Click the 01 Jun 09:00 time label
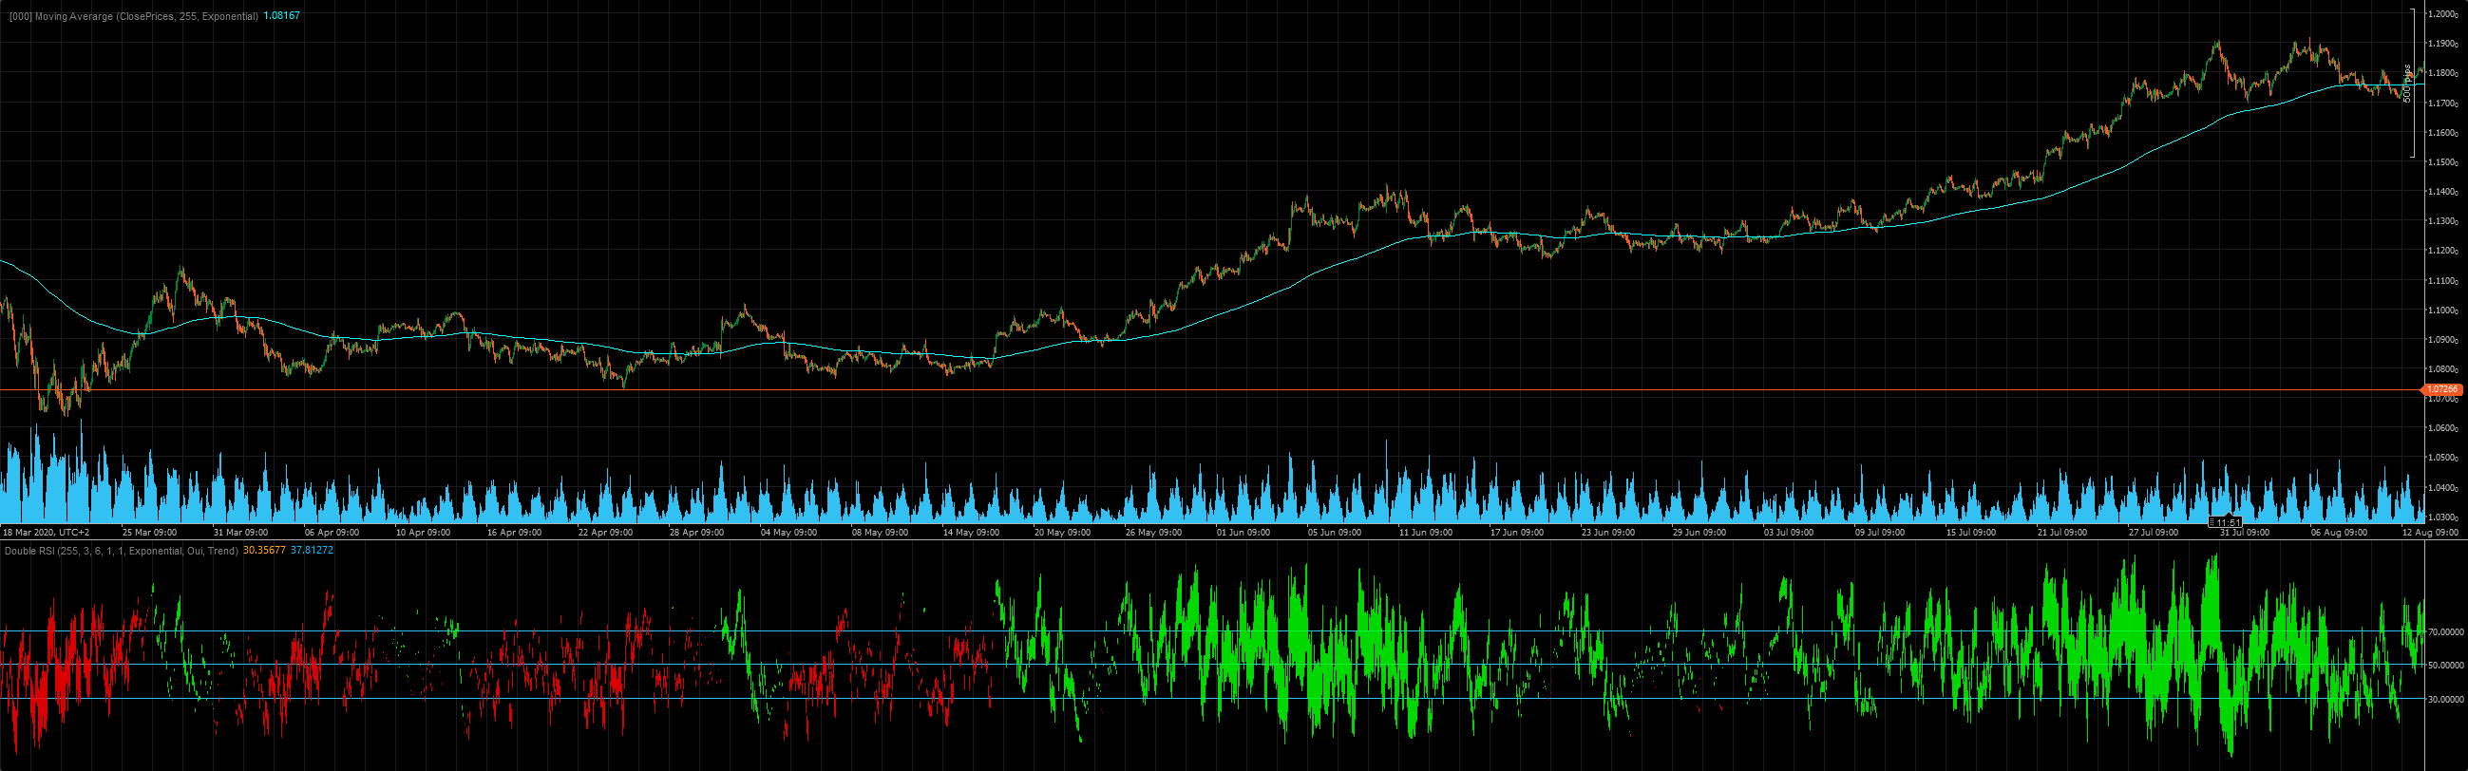Viewport: 2468px width, 771px height. click(1243, 533)
